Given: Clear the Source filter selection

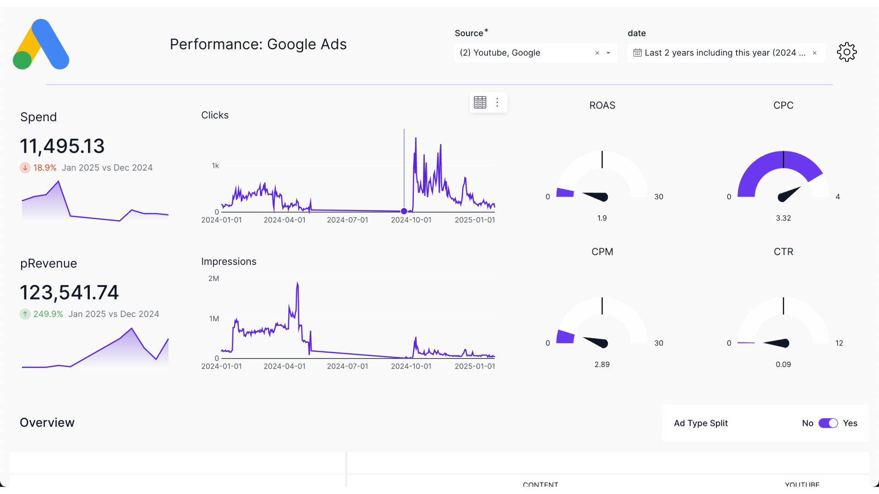Looking at the screenshot, I should click(597, 53).
